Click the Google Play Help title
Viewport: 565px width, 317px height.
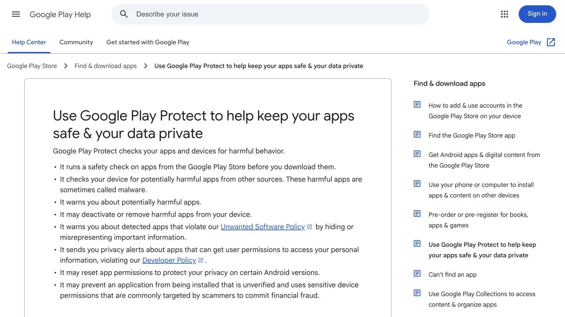pyautogui.click(x=60, y=15)
